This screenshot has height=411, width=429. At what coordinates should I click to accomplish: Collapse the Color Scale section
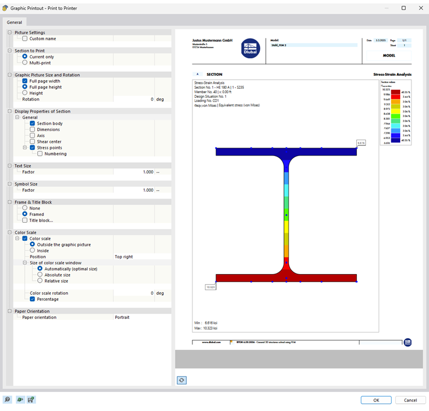pos(10,232)
